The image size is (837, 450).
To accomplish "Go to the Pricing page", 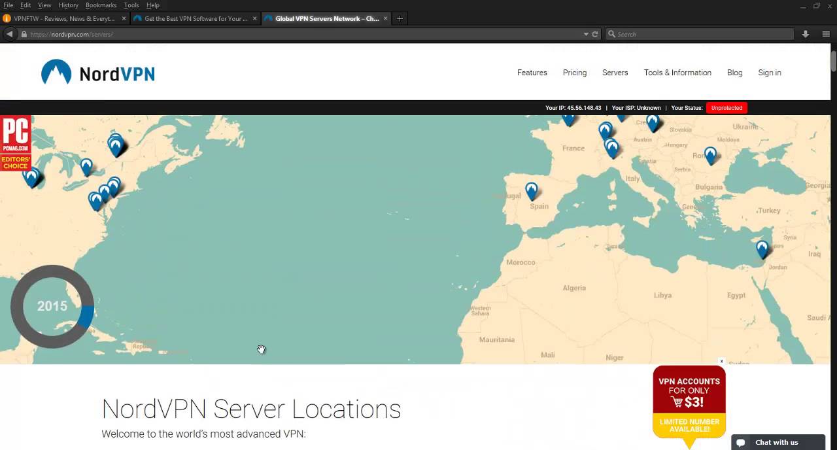I will pos(575,73).
